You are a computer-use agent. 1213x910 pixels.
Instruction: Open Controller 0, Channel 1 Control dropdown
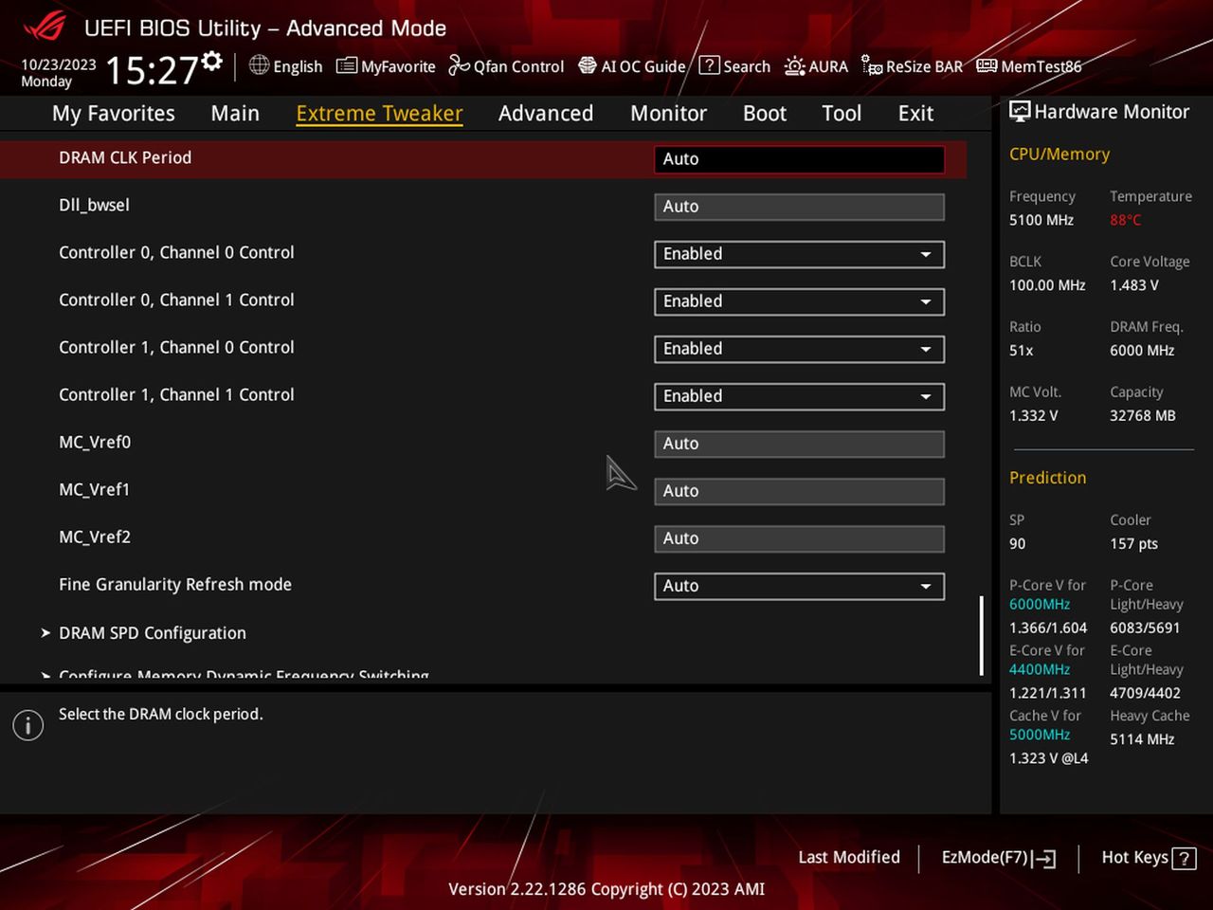pyautogui.click(x=799, y=301)
